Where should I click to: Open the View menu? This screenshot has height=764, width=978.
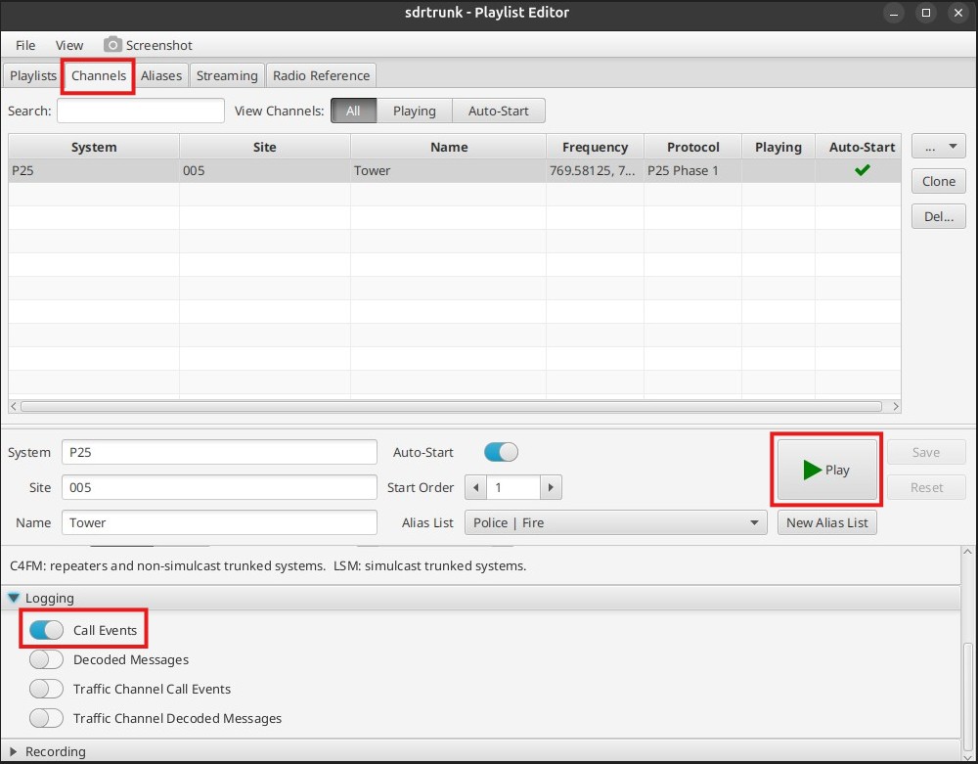[69, 45]
